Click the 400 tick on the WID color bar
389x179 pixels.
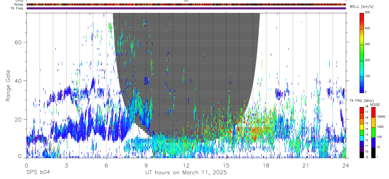point(367,28)
